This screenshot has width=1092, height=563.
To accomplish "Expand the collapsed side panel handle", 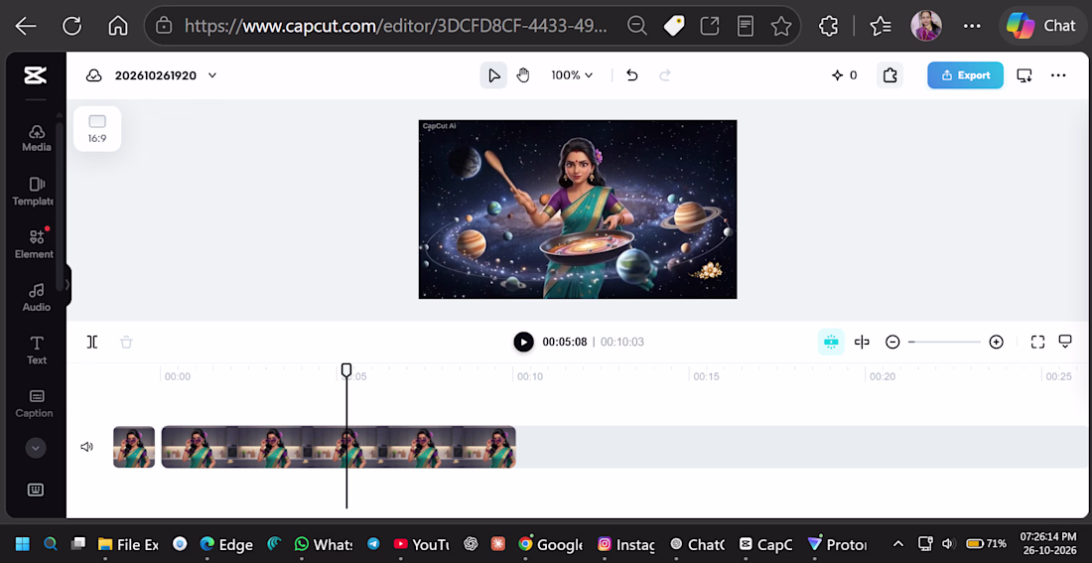I will 68,284.
